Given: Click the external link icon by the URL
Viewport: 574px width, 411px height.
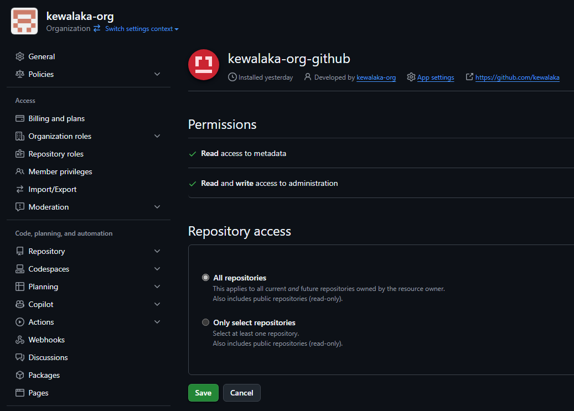Looking at the screenshot, I should click(x=469, y=77).
